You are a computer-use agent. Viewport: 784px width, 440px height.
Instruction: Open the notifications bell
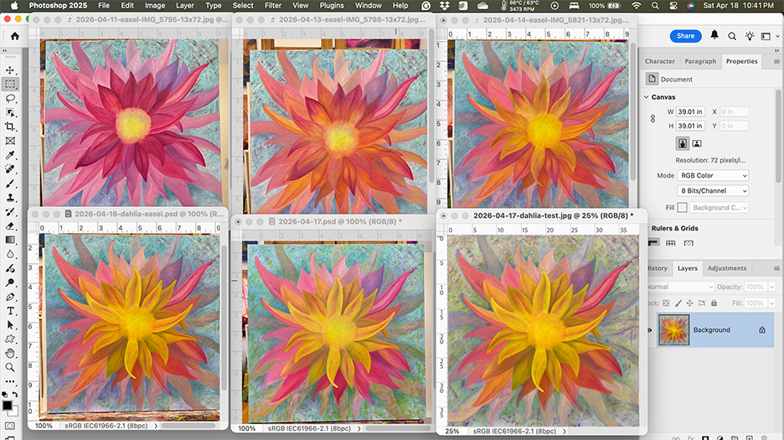pos(714,35)
